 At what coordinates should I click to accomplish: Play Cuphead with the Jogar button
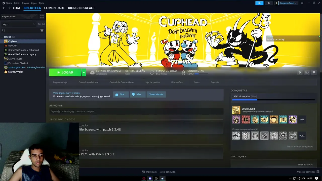(65, 72)
